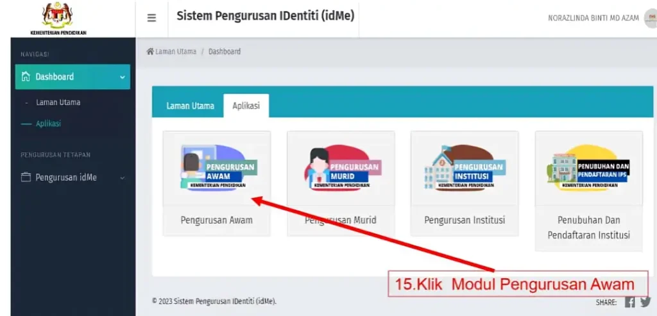Click the Penubuhan Dan Pendaftaran Institusi label

point(589,228)
